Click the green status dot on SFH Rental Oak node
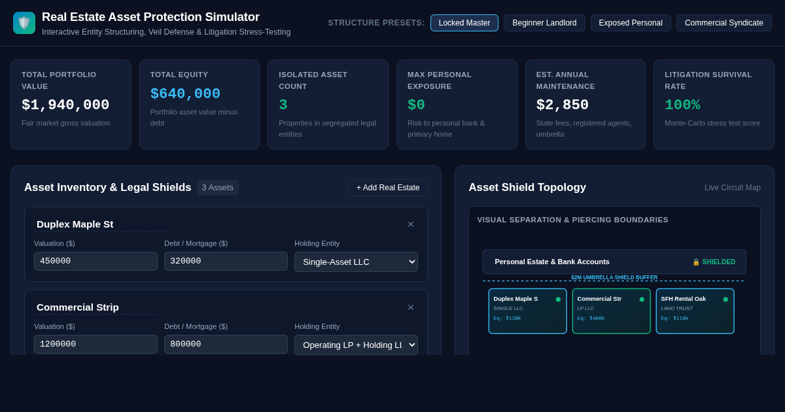Screen dimensions: 785x412 tap(725, 300)
